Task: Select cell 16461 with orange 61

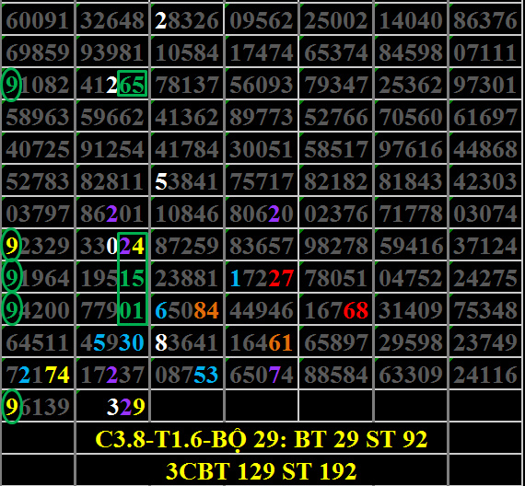Action: tap(262, 341)
